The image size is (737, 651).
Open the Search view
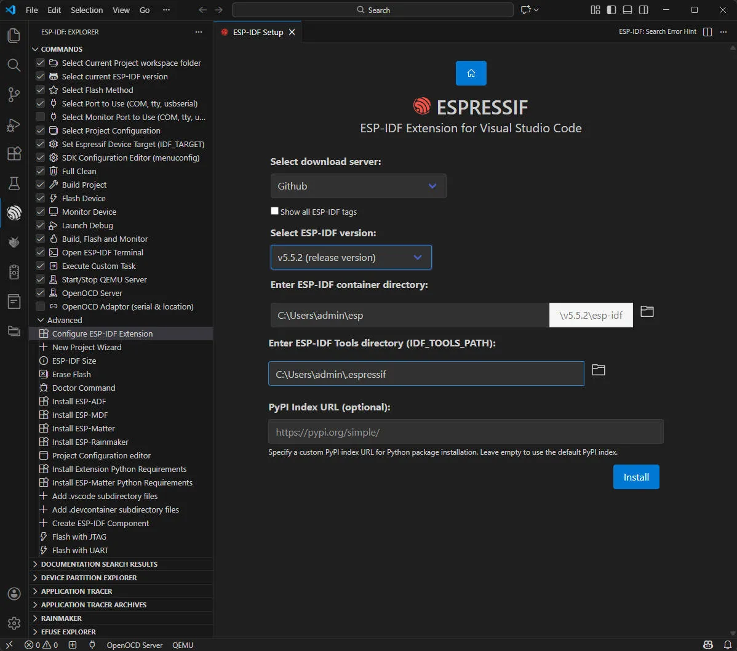[14, 65]
